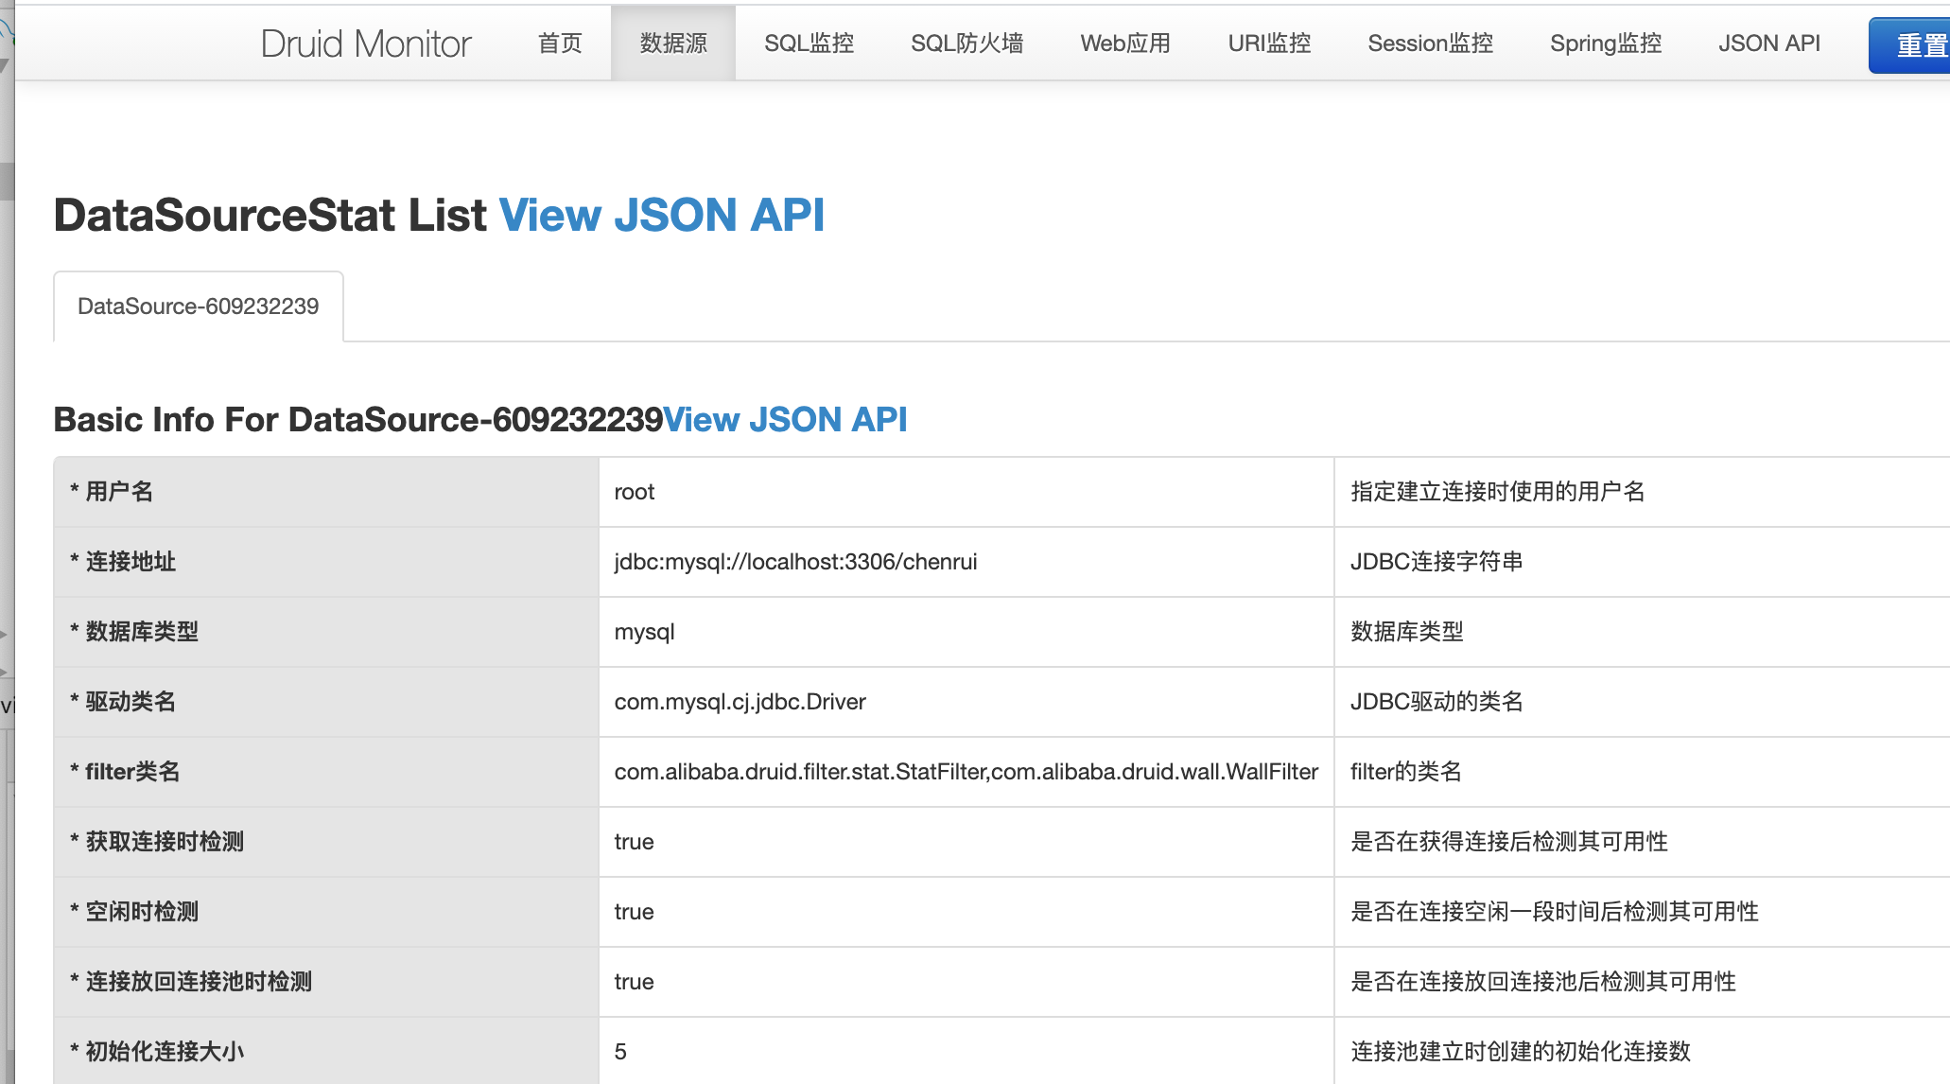
Task: Click JSON API in the top navigation
Action: (x=1768, y=44)
